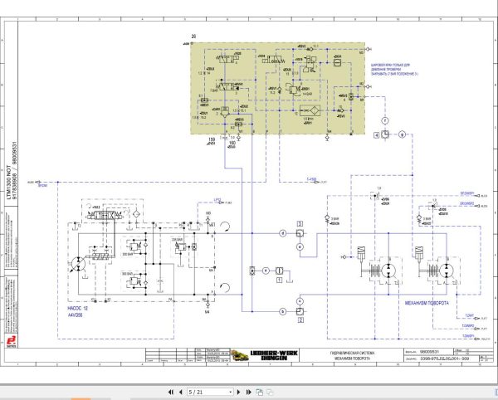Click the "LIEBHERR-WERK EHINGEN" title text
This screenshot has height=400, width=498.
click(x=274, y=355)
